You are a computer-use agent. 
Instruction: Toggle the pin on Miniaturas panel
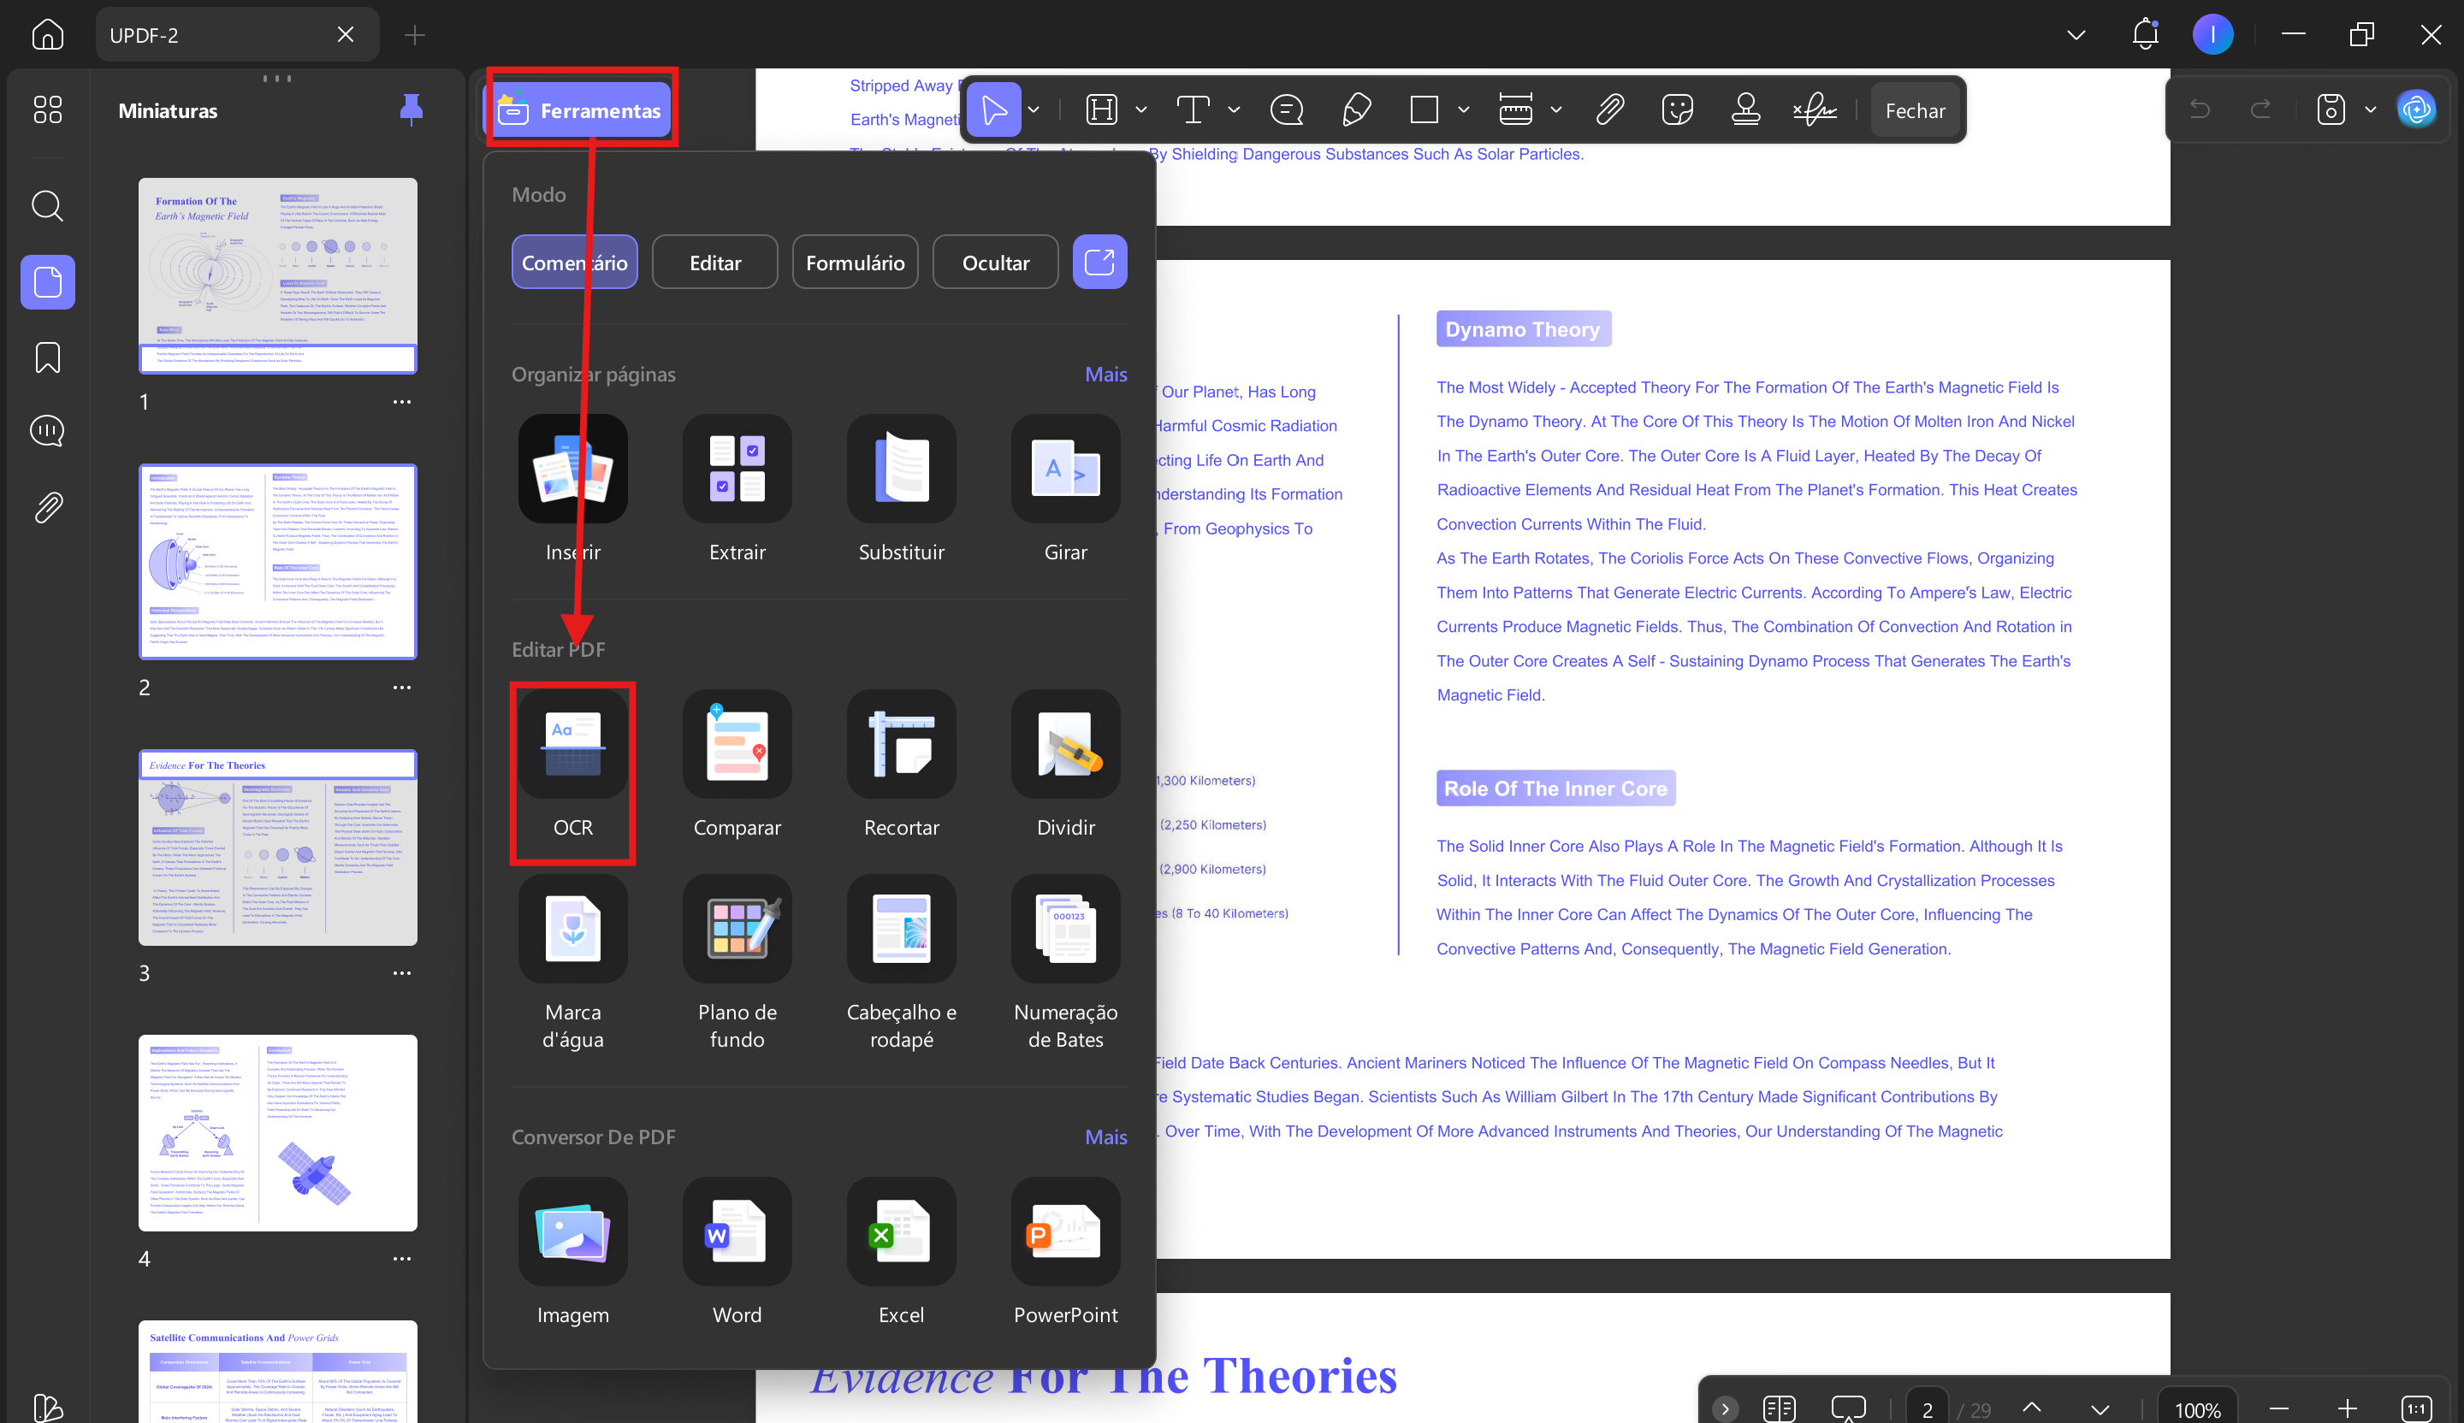(x=412, y=110)
